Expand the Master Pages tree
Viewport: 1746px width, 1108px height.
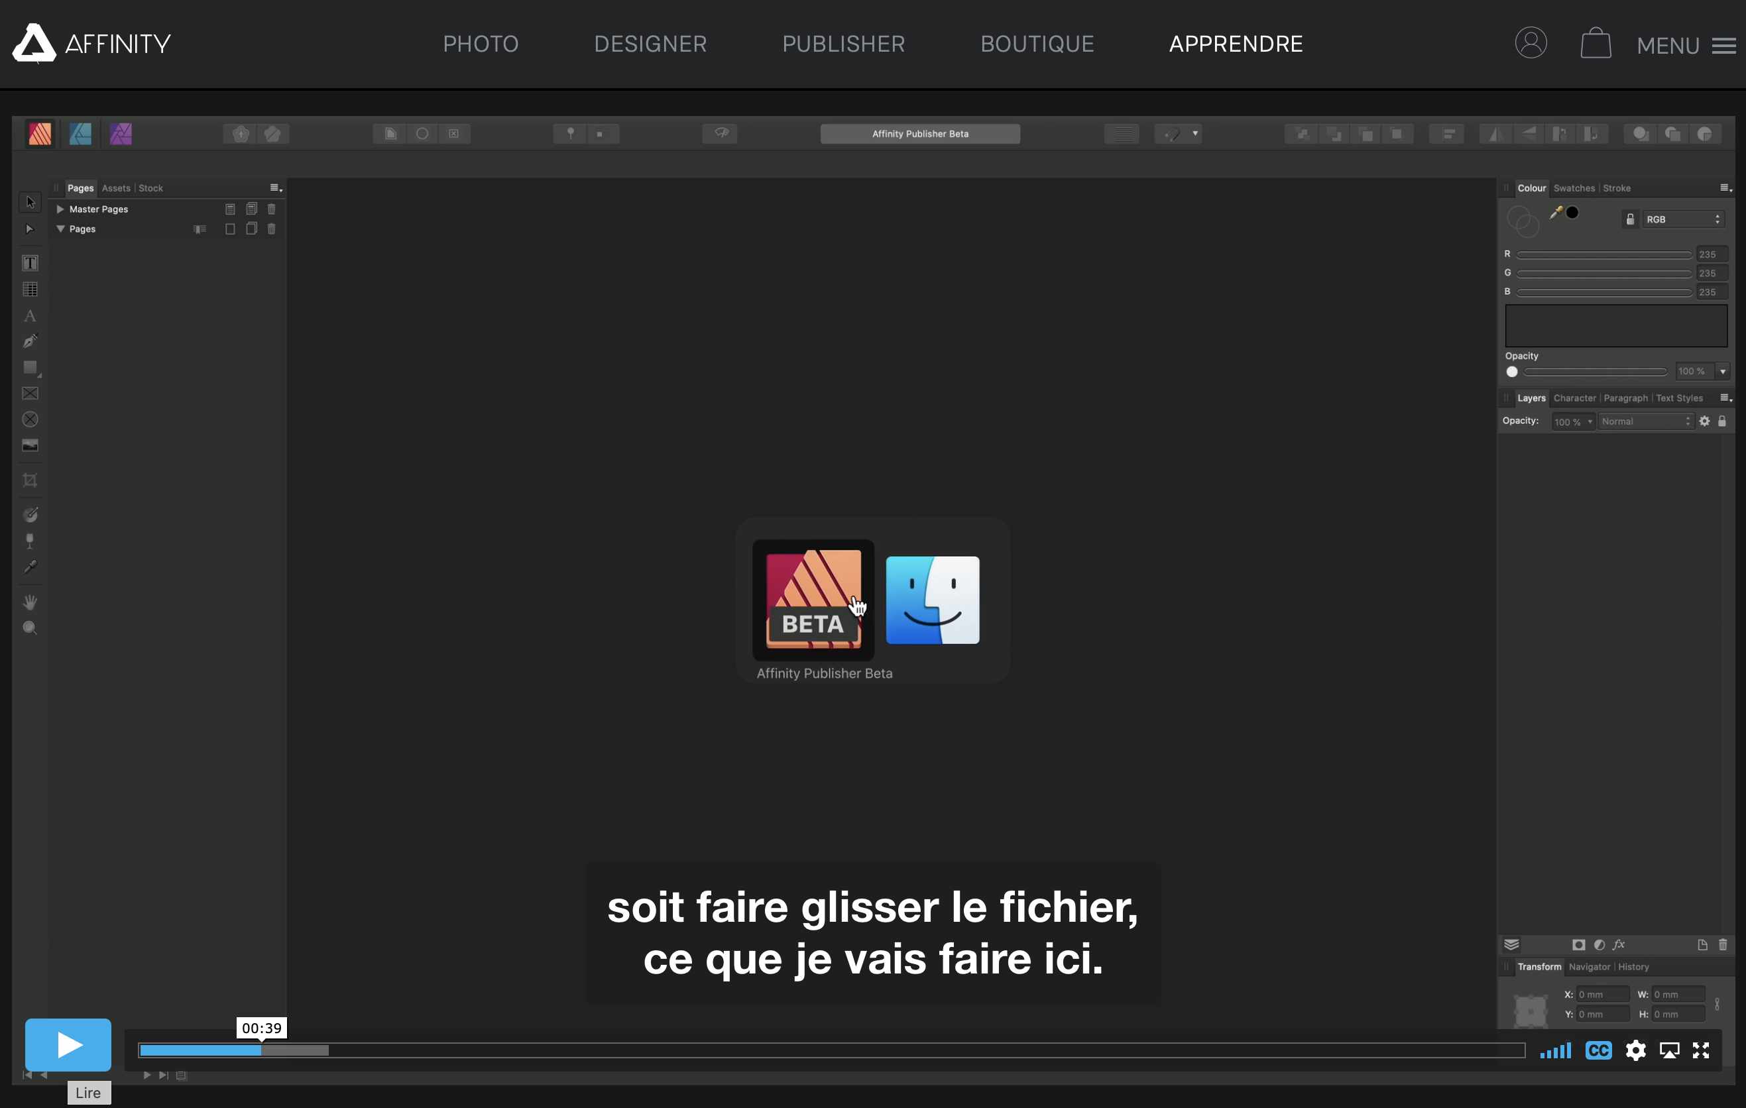tap(60, 209)
